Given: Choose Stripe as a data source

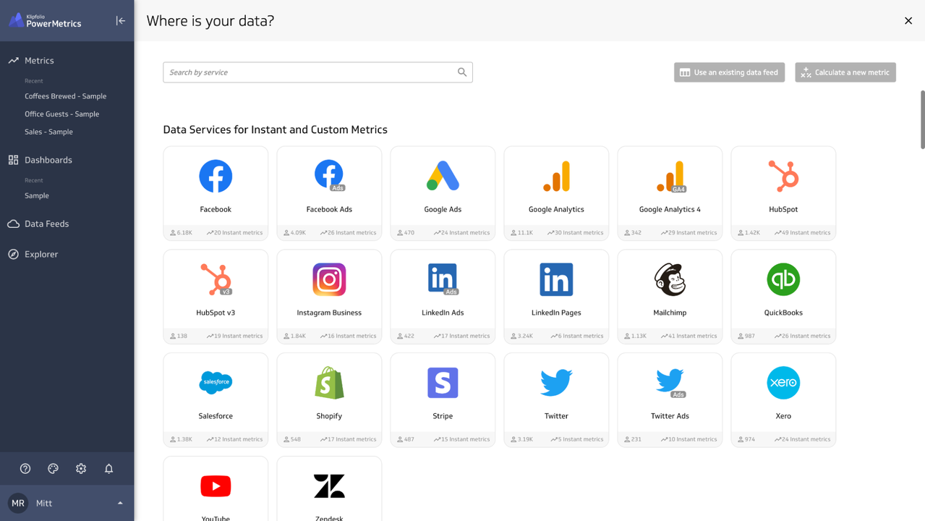Looking at the screenshot, I should point(443,398).
